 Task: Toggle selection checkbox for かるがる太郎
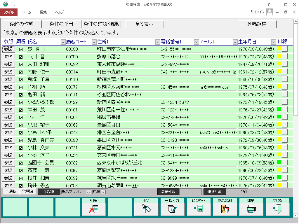21,102
